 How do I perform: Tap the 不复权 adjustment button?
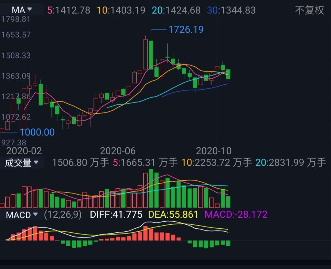(309, 10)
